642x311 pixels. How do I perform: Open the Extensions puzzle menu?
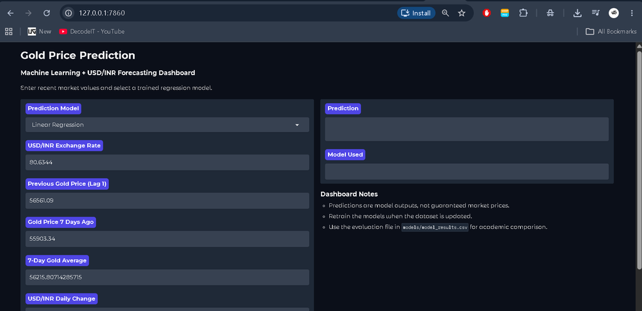coord(524,13)
